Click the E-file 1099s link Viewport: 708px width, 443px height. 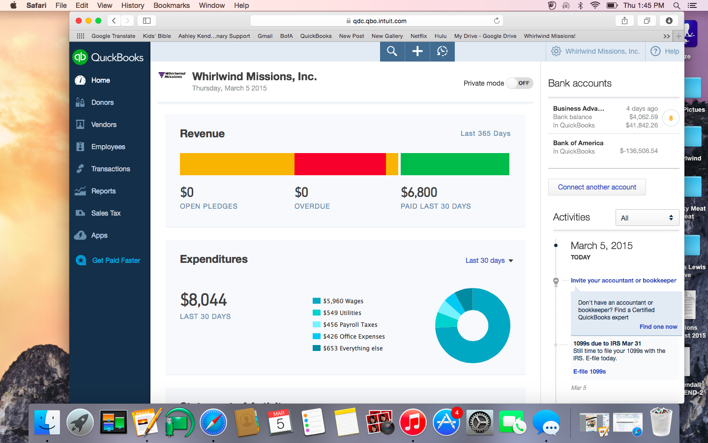click(589, 372)
